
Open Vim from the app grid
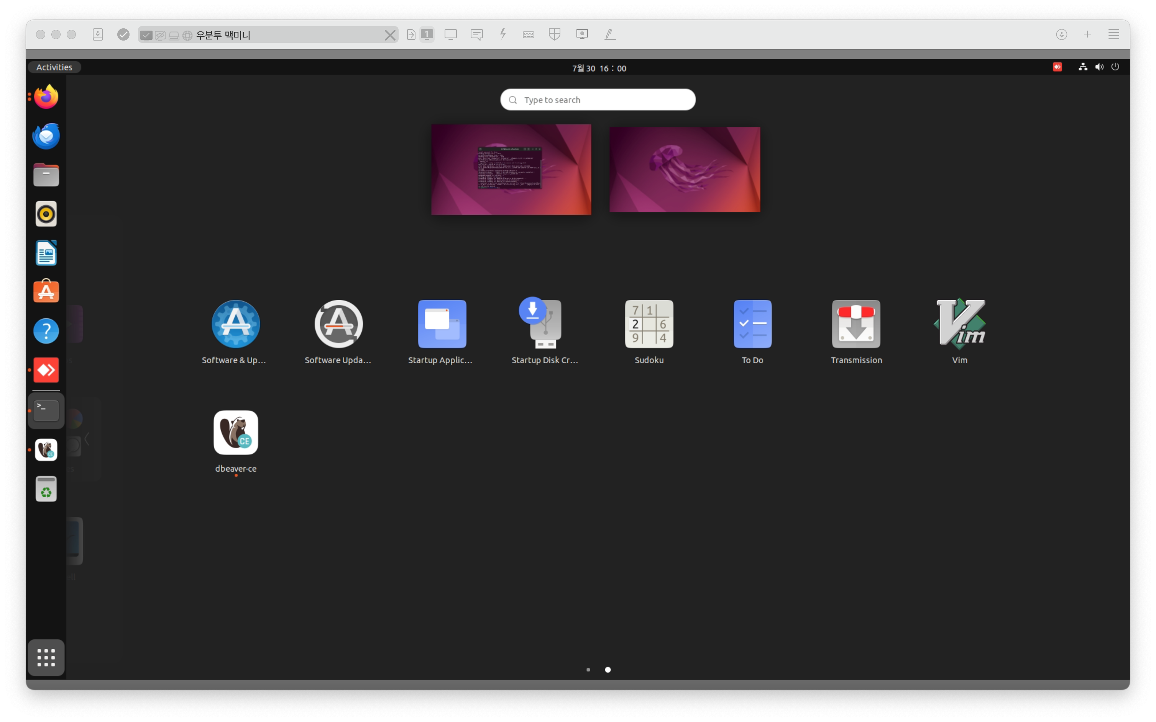pyautogui.click(x=959, y=324)
